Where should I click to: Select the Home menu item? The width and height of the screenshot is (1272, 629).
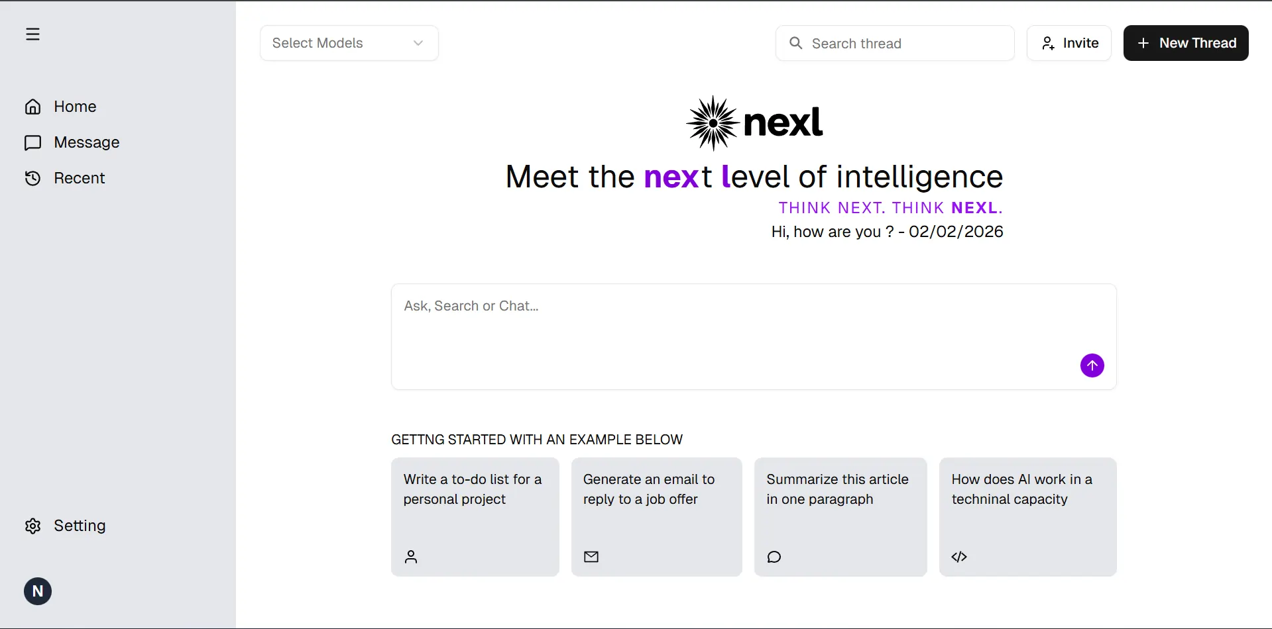[74, 107]
